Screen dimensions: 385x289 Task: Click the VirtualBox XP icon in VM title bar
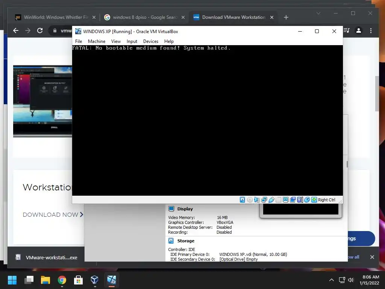[78, 31]
